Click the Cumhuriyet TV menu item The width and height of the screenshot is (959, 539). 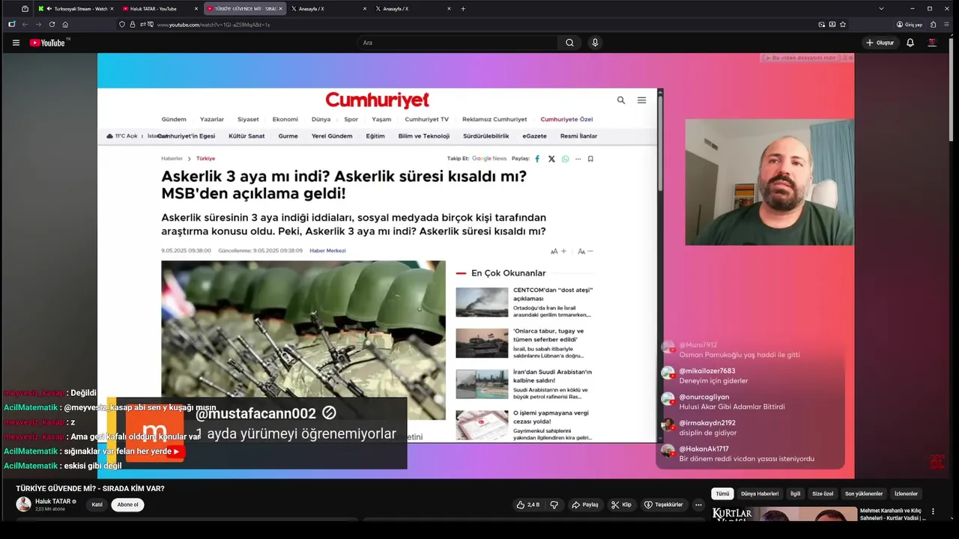click(426, 119)
